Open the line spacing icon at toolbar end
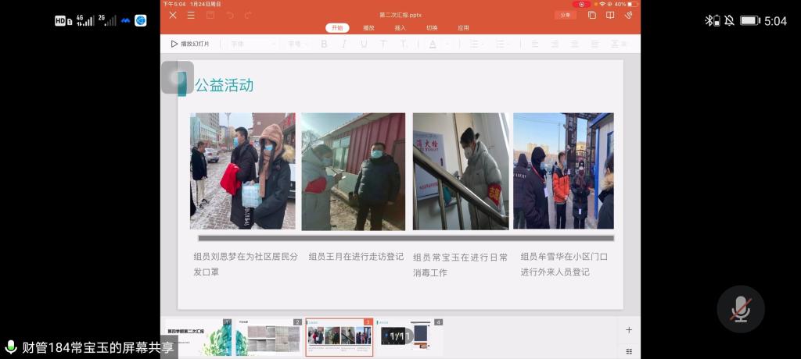801x359 pixels. click(619, 44)
